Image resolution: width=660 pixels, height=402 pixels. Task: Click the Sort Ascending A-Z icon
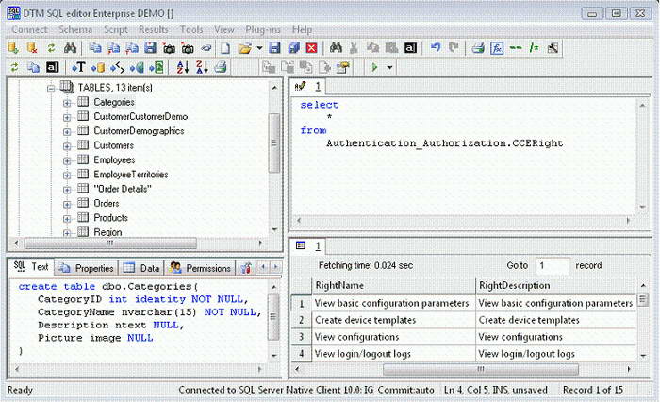(x=183, y=67)
